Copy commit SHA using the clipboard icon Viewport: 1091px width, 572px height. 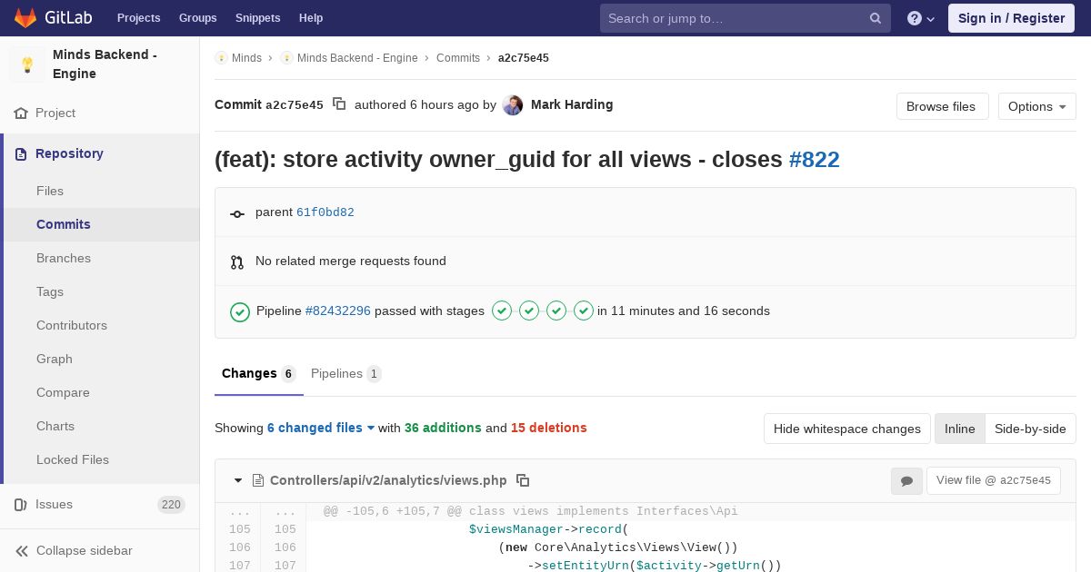pyautogui.click(x=339, y=104)
